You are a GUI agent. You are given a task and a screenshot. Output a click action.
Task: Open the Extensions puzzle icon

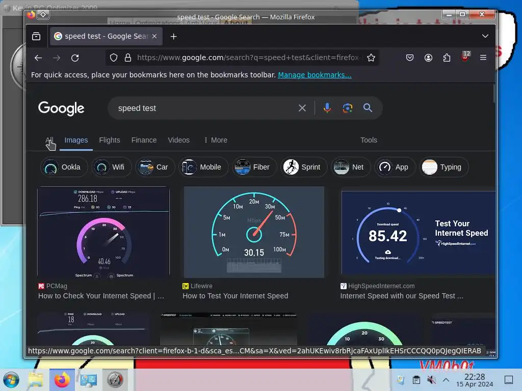[447, 58]
